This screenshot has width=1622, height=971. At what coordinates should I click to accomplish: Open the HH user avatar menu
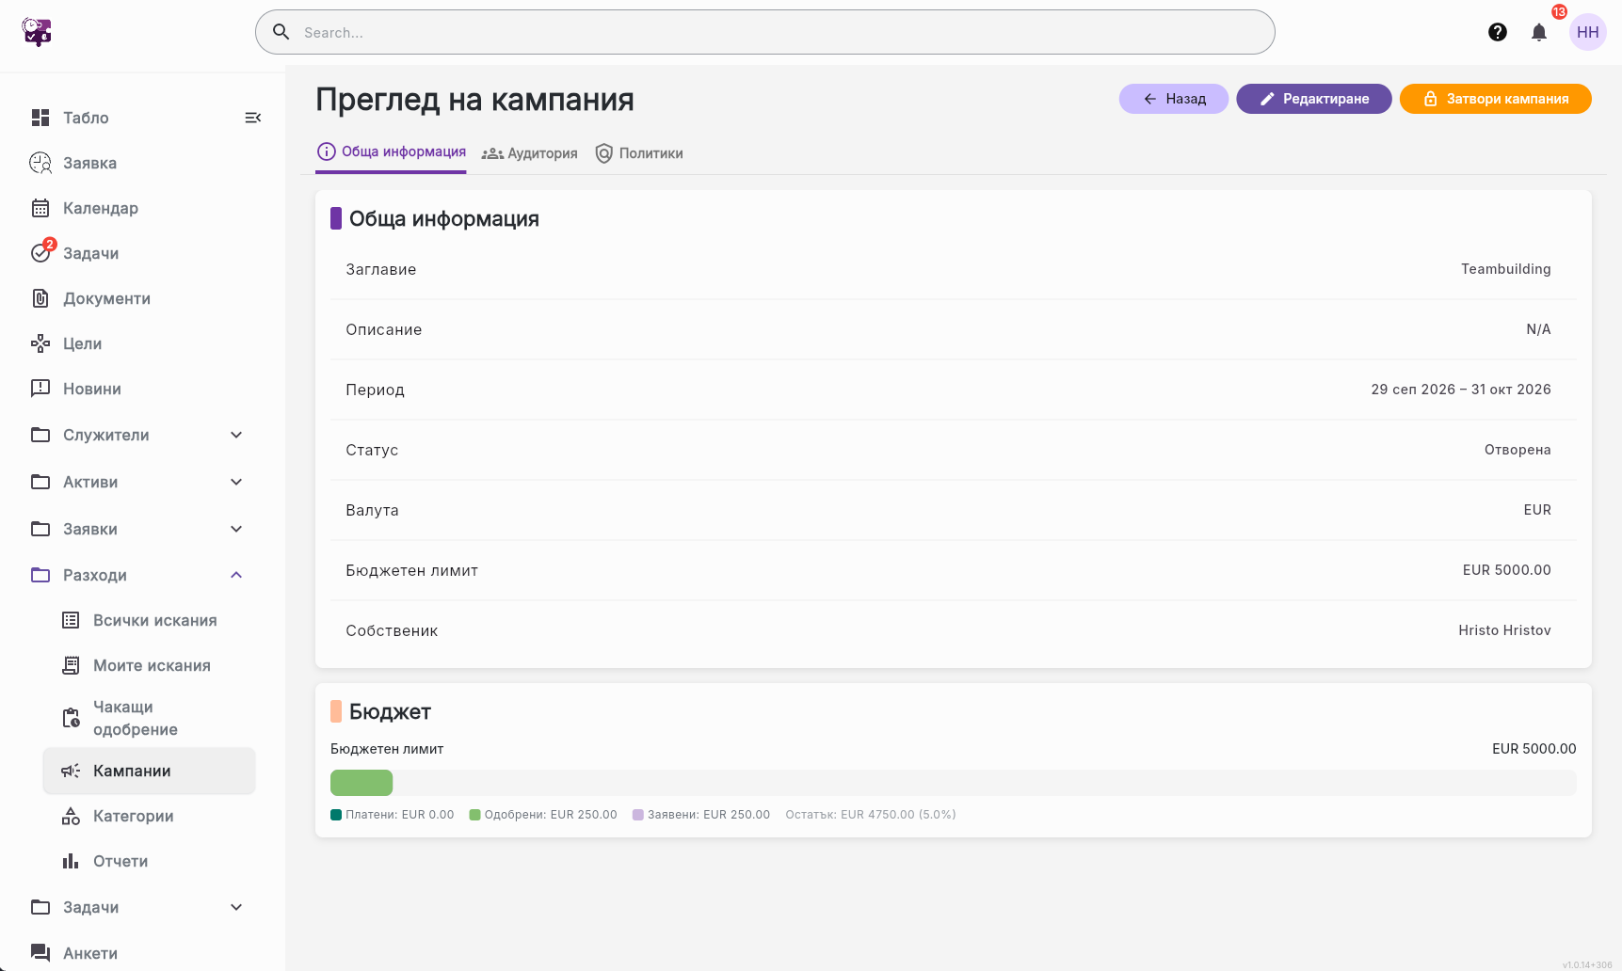[x=1588, y=32]
